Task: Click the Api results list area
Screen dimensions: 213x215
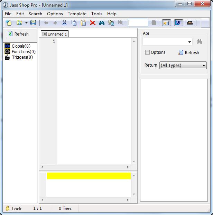Action: [x=174, y=140]
